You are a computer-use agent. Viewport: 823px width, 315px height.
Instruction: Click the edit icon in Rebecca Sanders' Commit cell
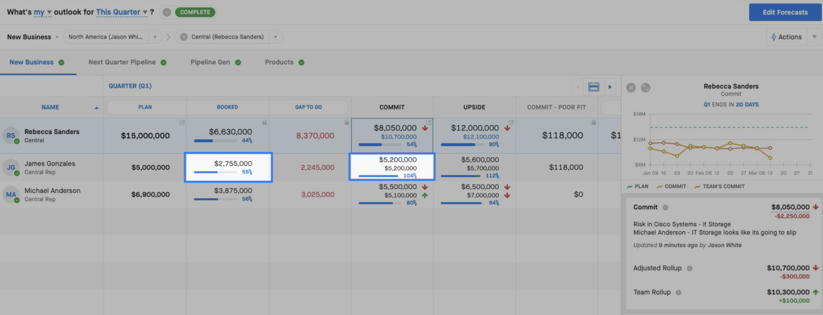pyautogui.click(x=429, y=122)
